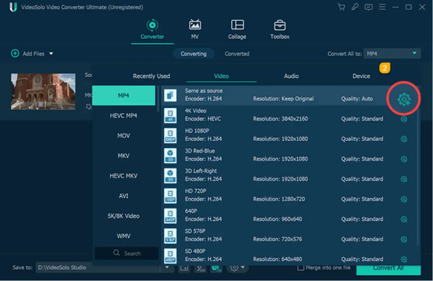Open settings for the HD 1080P preset

404,138
